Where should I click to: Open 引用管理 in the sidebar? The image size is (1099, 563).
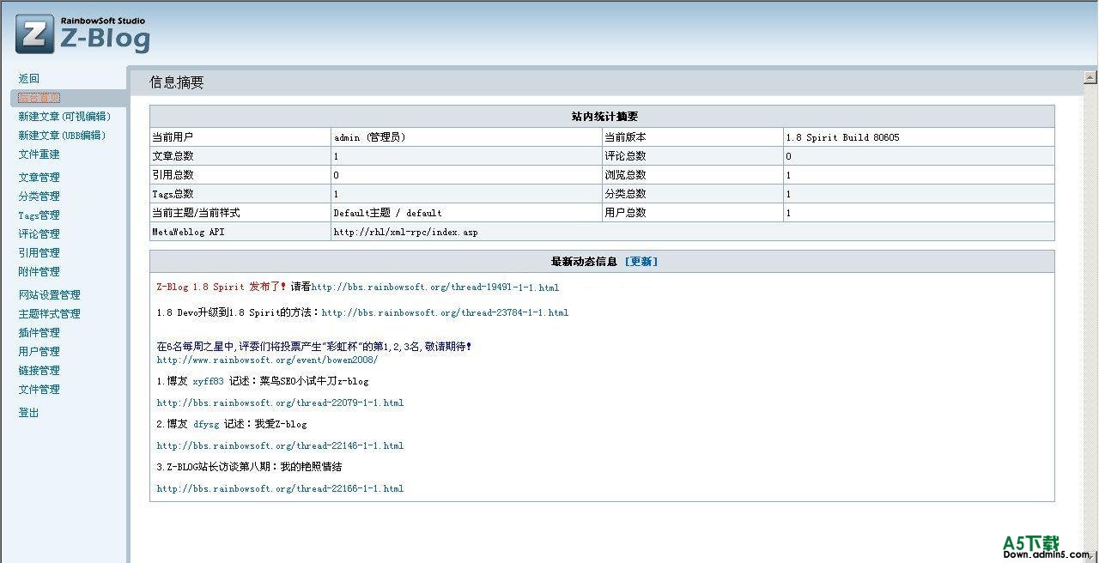click(x=39, y=253)
